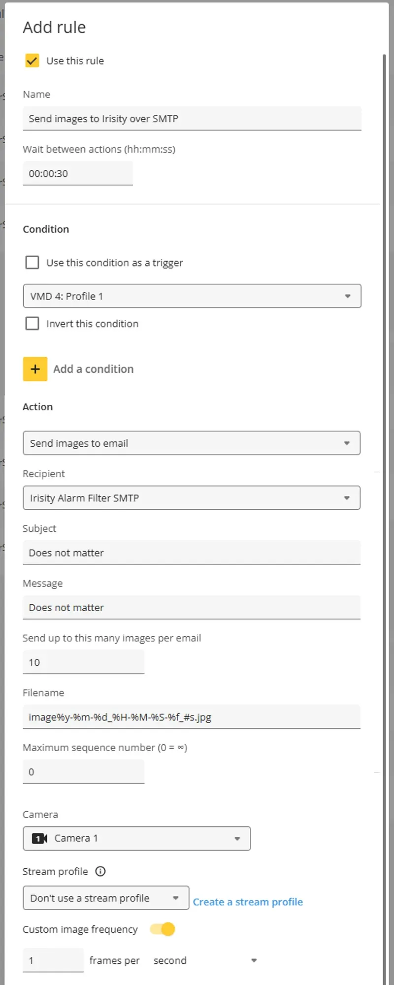
Task: Follow the Create a stream profile link
Action: (248, 902)
